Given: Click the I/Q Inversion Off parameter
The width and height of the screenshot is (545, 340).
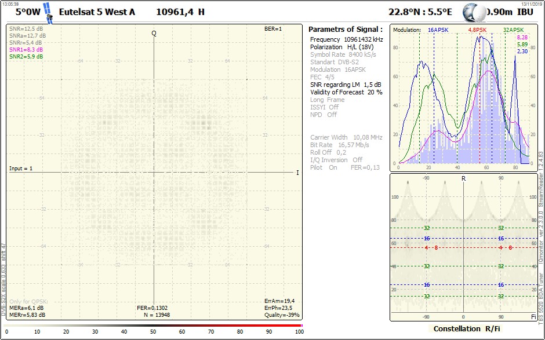Looking at the screenshot, I should coord(336,160).
